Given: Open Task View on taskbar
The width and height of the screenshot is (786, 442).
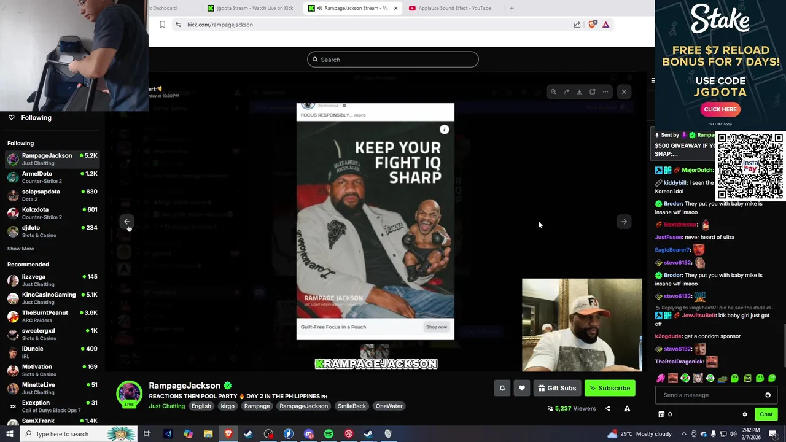Looking at the screenshot, I should point(147,434).
